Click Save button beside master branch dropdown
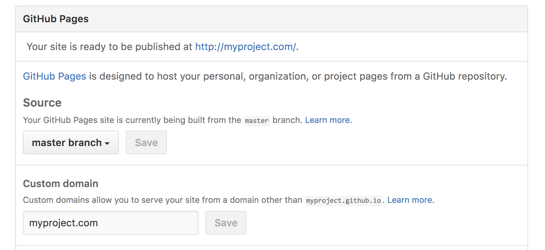This screenshot has height=250, width=545. (x=146, y=143)
